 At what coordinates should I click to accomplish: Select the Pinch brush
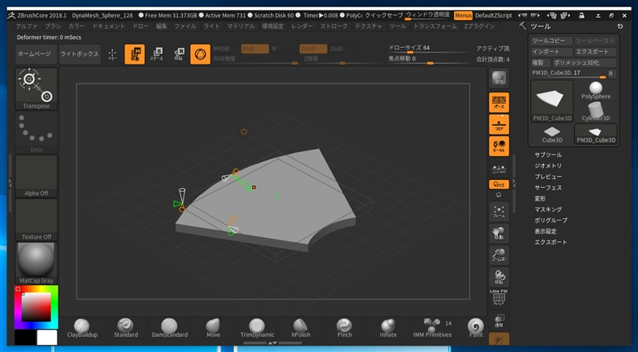345,328
